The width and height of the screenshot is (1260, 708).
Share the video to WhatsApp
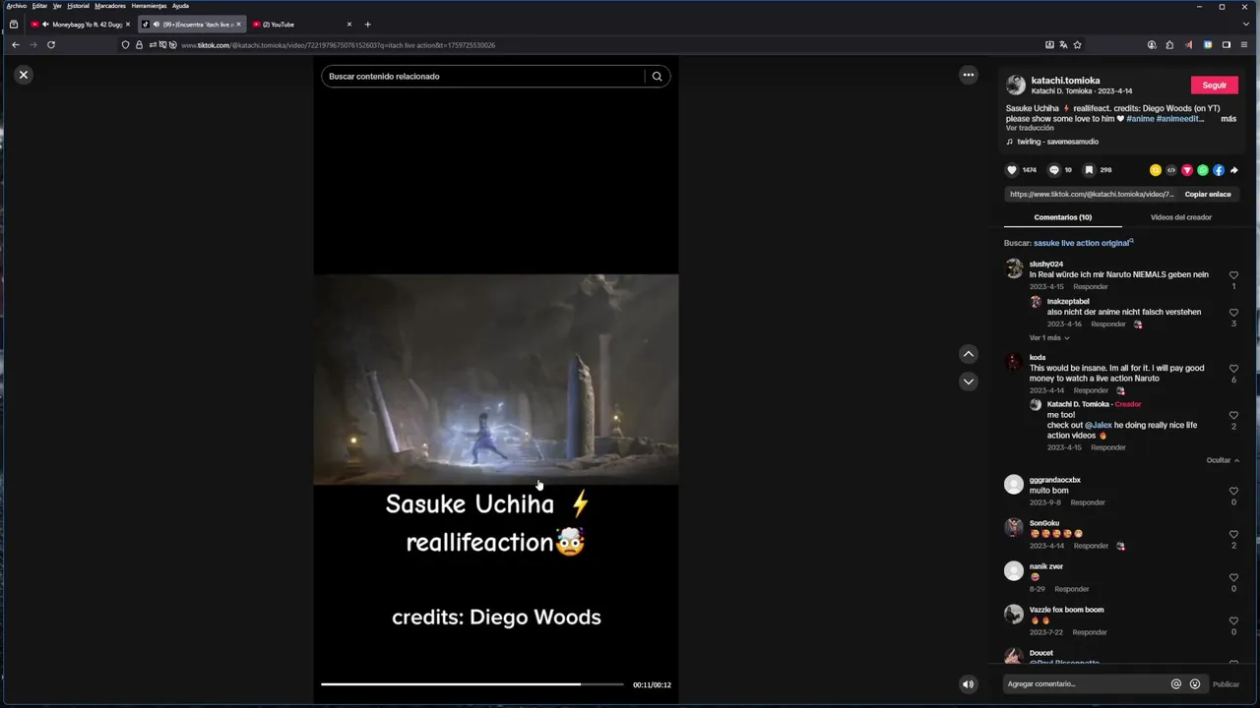click(x=1203, y=170)
